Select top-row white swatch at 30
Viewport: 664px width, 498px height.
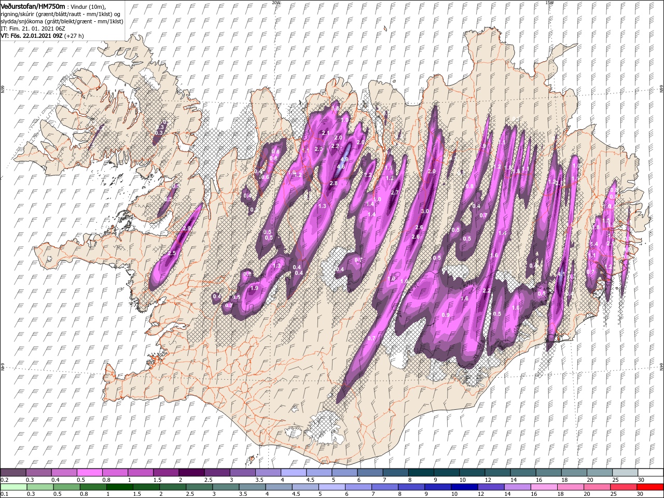coord(650,473)
